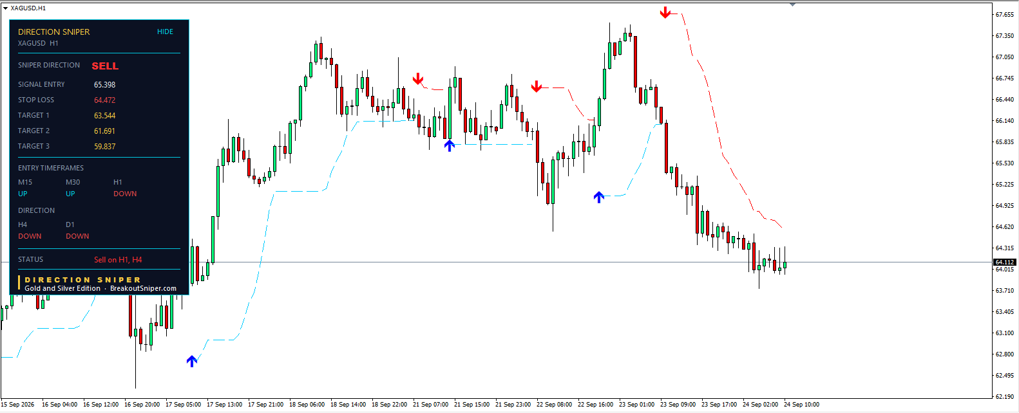Click the red sell arrow above 22 Sep 08:00

(x=537, y=86)
